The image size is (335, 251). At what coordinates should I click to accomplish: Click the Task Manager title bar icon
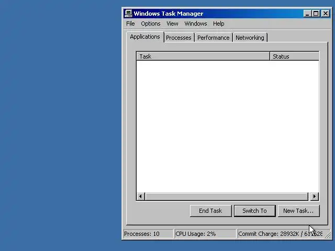pyautogui.click(x=128, y=14)
